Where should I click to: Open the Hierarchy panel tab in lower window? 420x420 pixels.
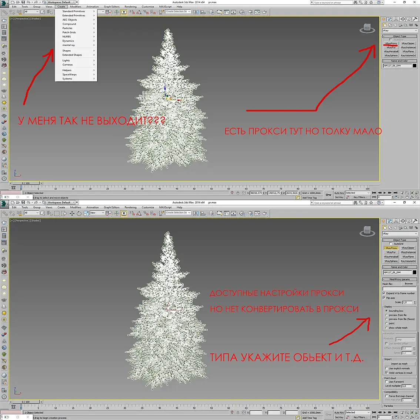tap(396, 221)
